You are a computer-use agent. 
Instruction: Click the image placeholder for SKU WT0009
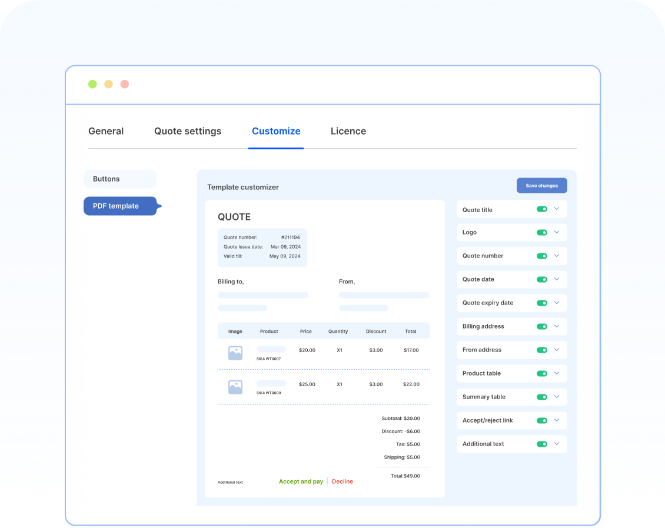[235, 387]
